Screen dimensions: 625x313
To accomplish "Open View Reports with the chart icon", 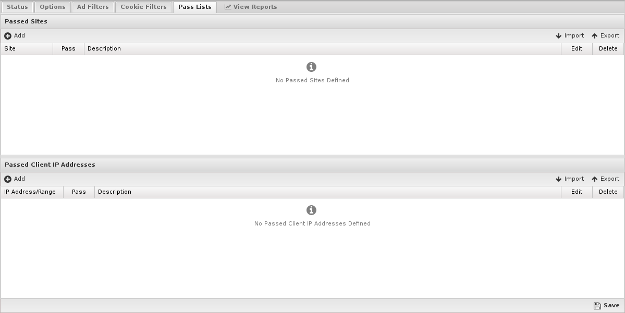I will coord(251,7).
